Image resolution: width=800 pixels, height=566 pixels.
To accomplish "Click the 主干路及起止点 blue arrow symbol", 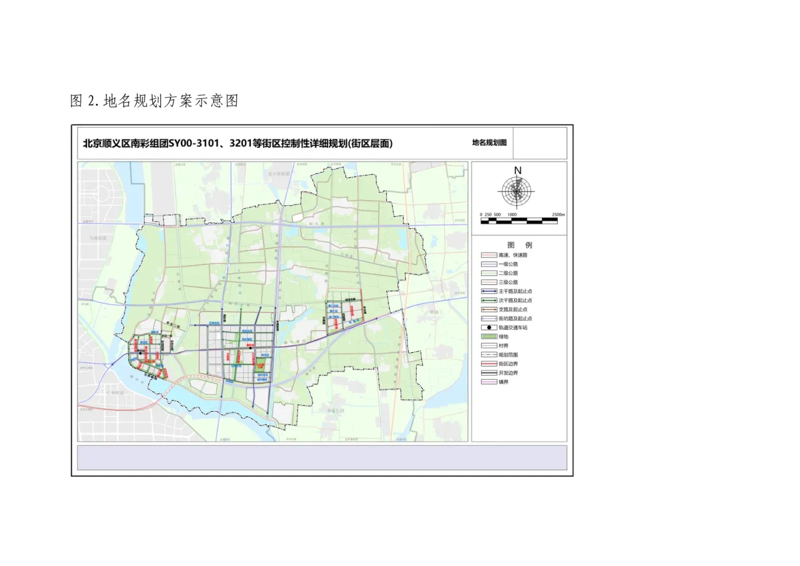I will pos(489,292).
